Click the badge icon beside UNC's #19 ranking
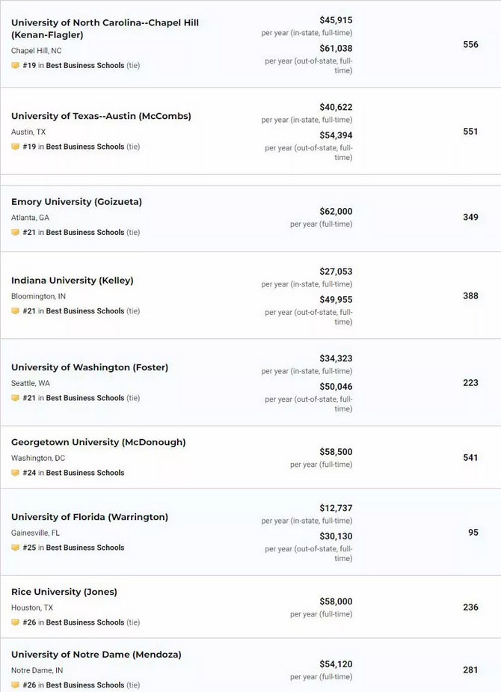Viewport: 501px width, 692px height. point(16,65)
